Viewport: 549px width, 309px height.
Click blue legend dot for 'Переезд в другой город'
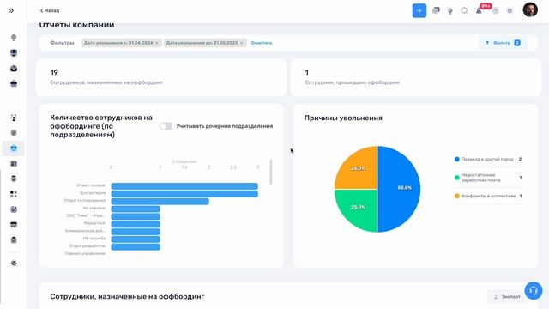[456, 159]
